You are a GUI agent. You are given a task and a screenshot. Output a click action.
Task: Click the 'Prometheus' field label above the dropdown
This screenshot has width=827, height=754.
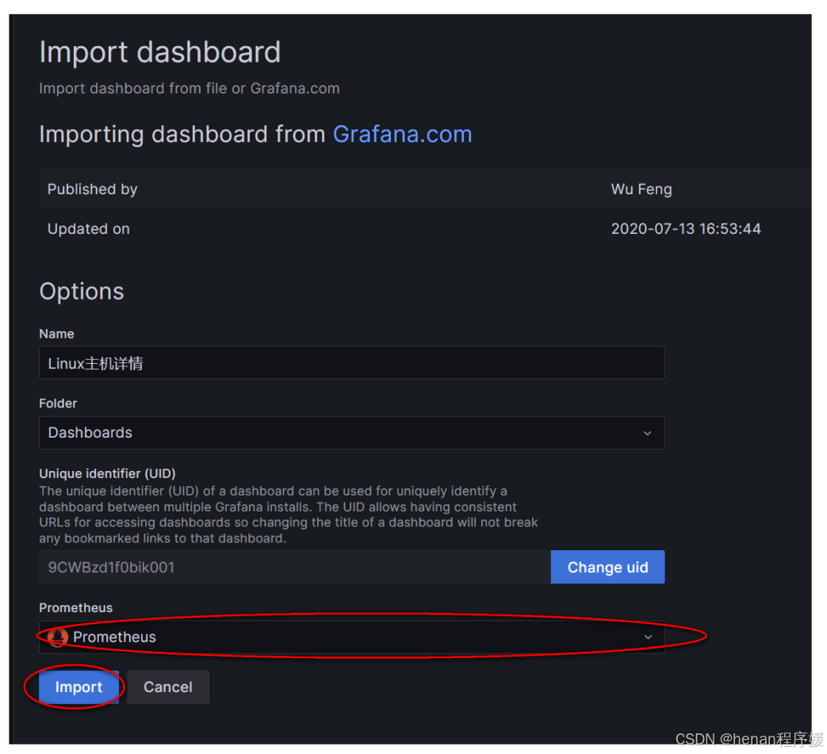point(76,608)
